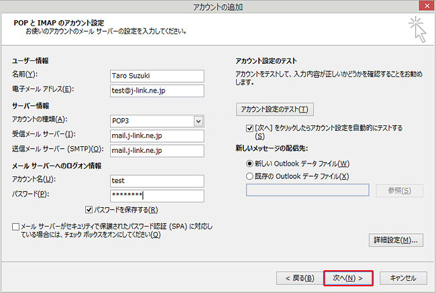Click the 参照 browse button
This screenshot has height=293, width=436.
tap(399, 190)
